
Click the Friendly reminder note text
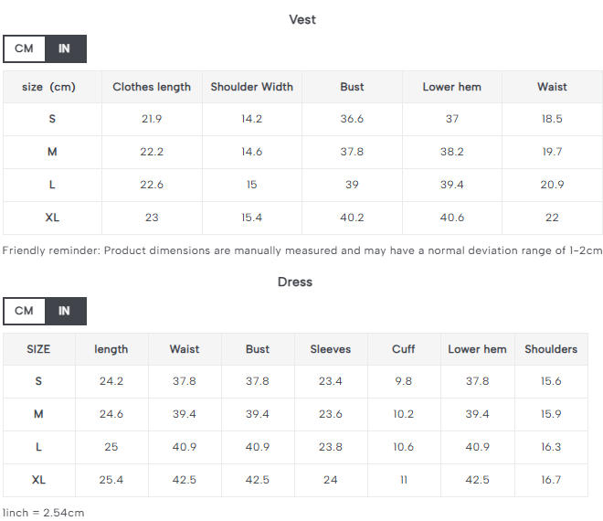point(302,250)
